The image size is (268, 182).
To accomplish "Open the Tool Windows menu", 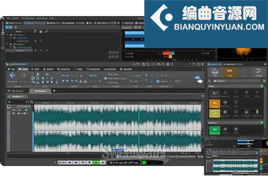I will pyautogui.click(x=28, y=18).
